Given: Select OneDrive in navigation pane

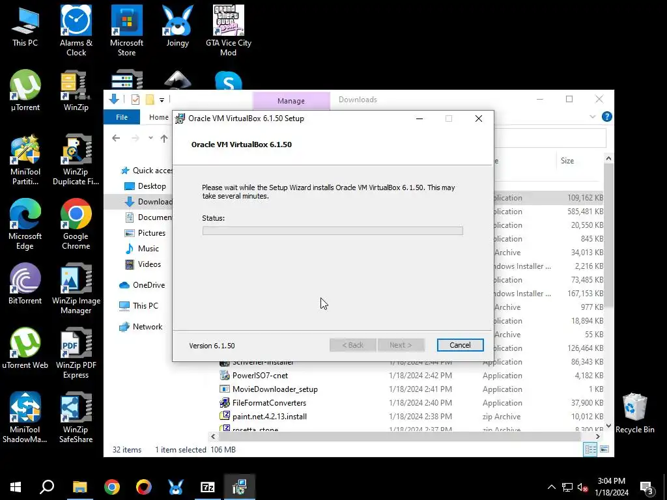Looking at the screenshot, I should [142, 285].
